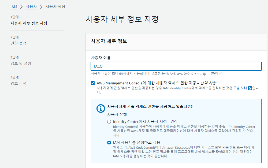Click the 사용자 유형 label
Screen dimensions: 268x168
point(117,114)
